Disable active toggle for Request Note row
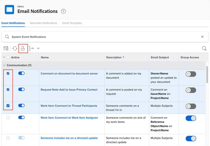The image size is (210, 146). click(x=21, y=90)
